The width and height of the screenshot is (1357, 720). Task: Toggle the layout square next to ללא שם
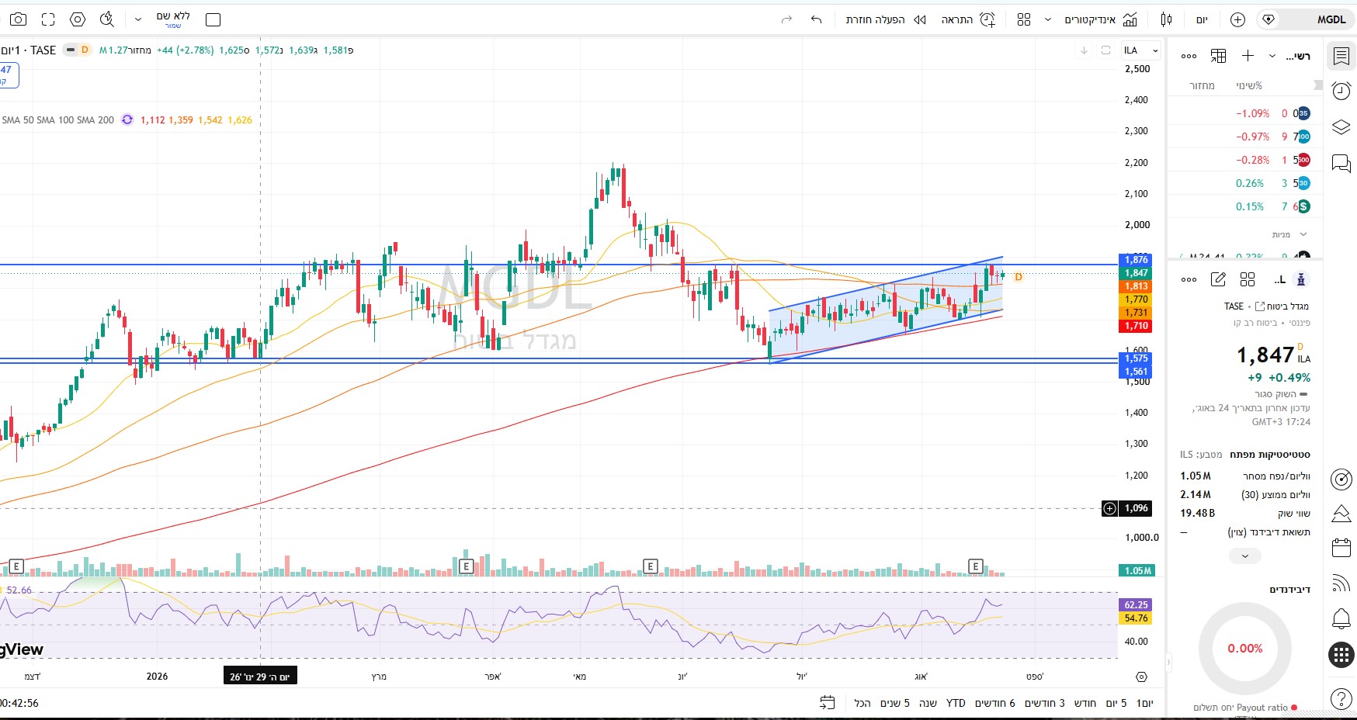(x=213, y=19)
